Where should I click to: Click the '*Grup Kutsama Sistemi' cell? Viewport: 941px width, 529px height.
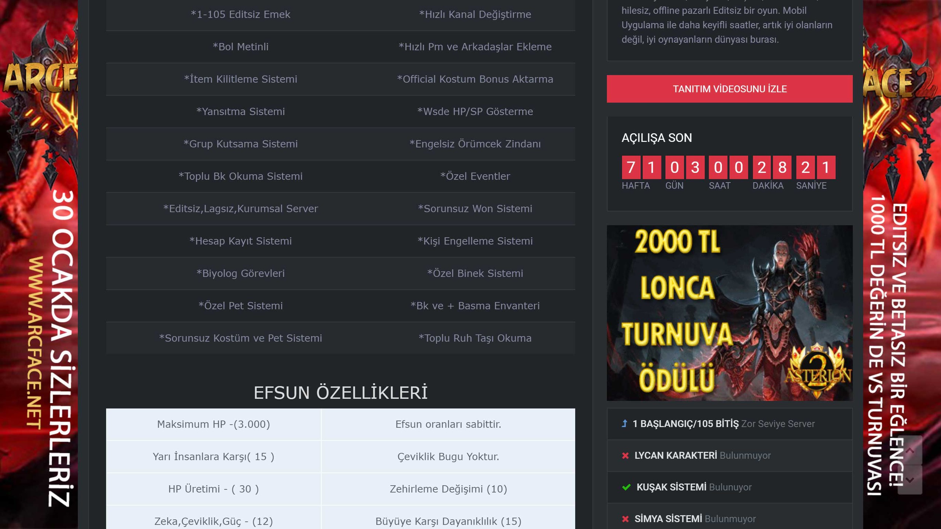tap(240, 144)
